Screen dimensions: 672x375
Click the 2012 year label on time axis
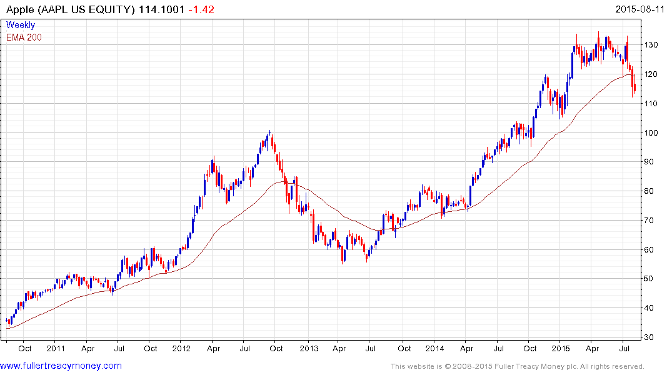point(181,348)
